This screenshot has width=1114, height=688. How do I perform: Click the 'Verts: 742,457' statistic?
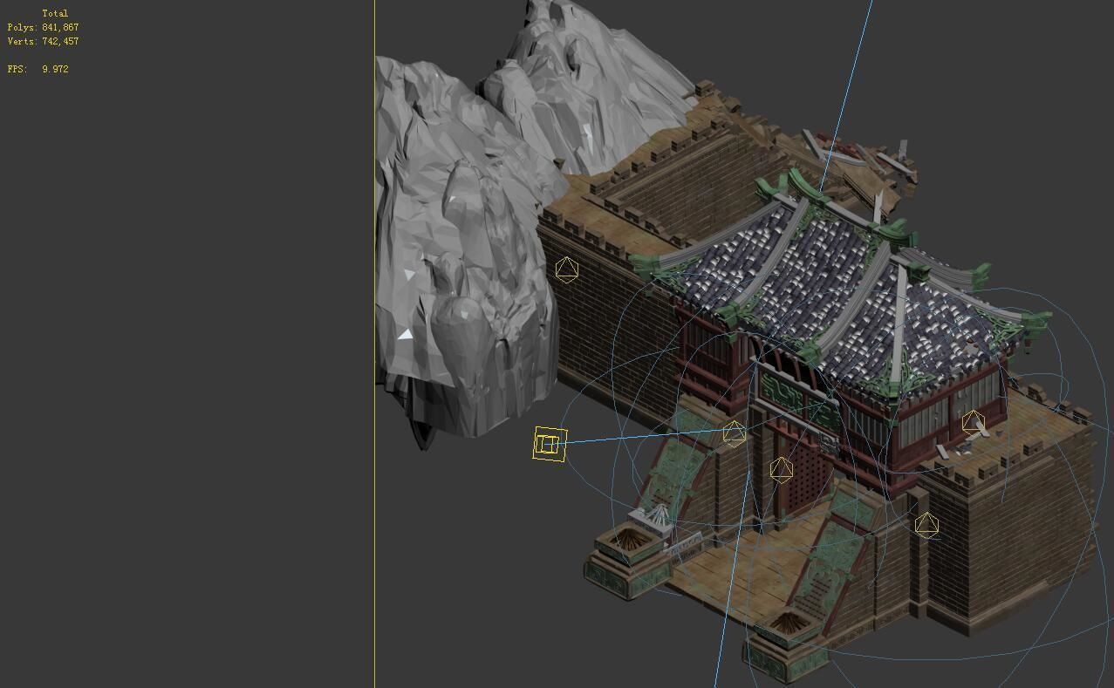click(43, 42)
